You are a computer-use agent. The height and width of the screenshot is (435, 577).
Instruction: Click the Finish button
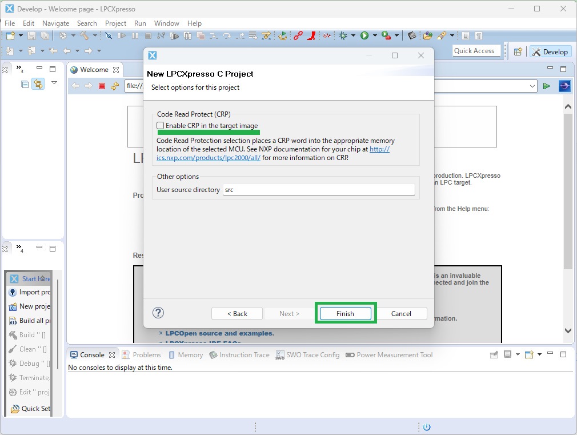(345, 313)
